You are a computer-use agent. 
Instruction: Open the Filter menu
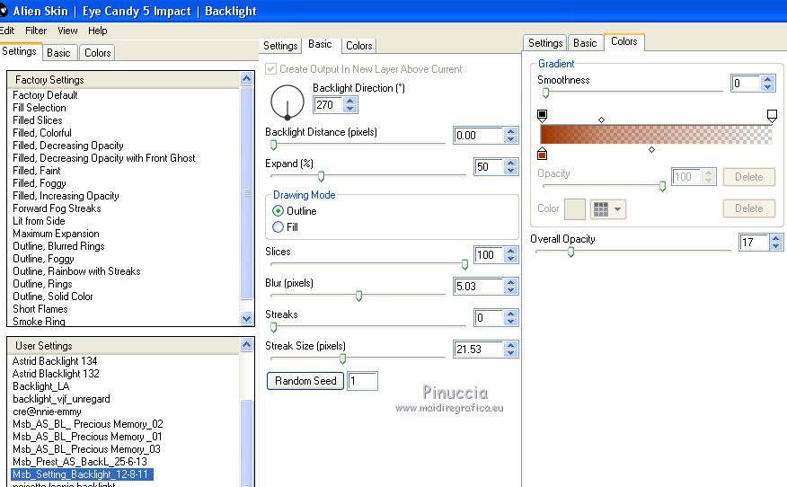[36, 31]
